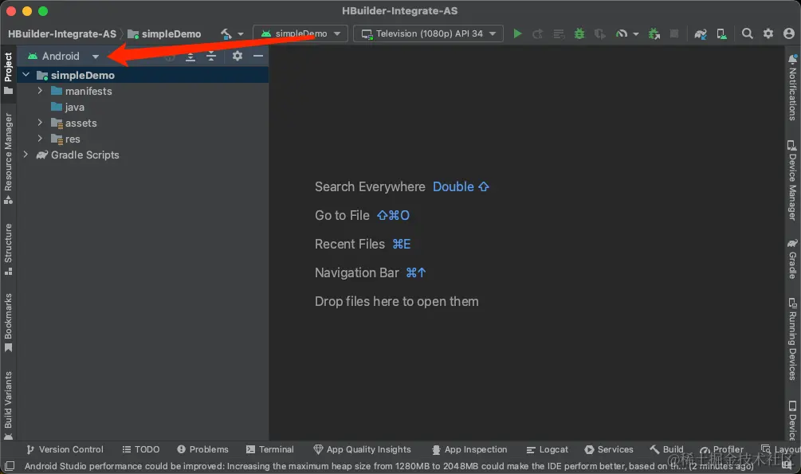Open the Profile options dropdown arrow
The width and height of the screenshot is (801, 474).
pos(636,34)
